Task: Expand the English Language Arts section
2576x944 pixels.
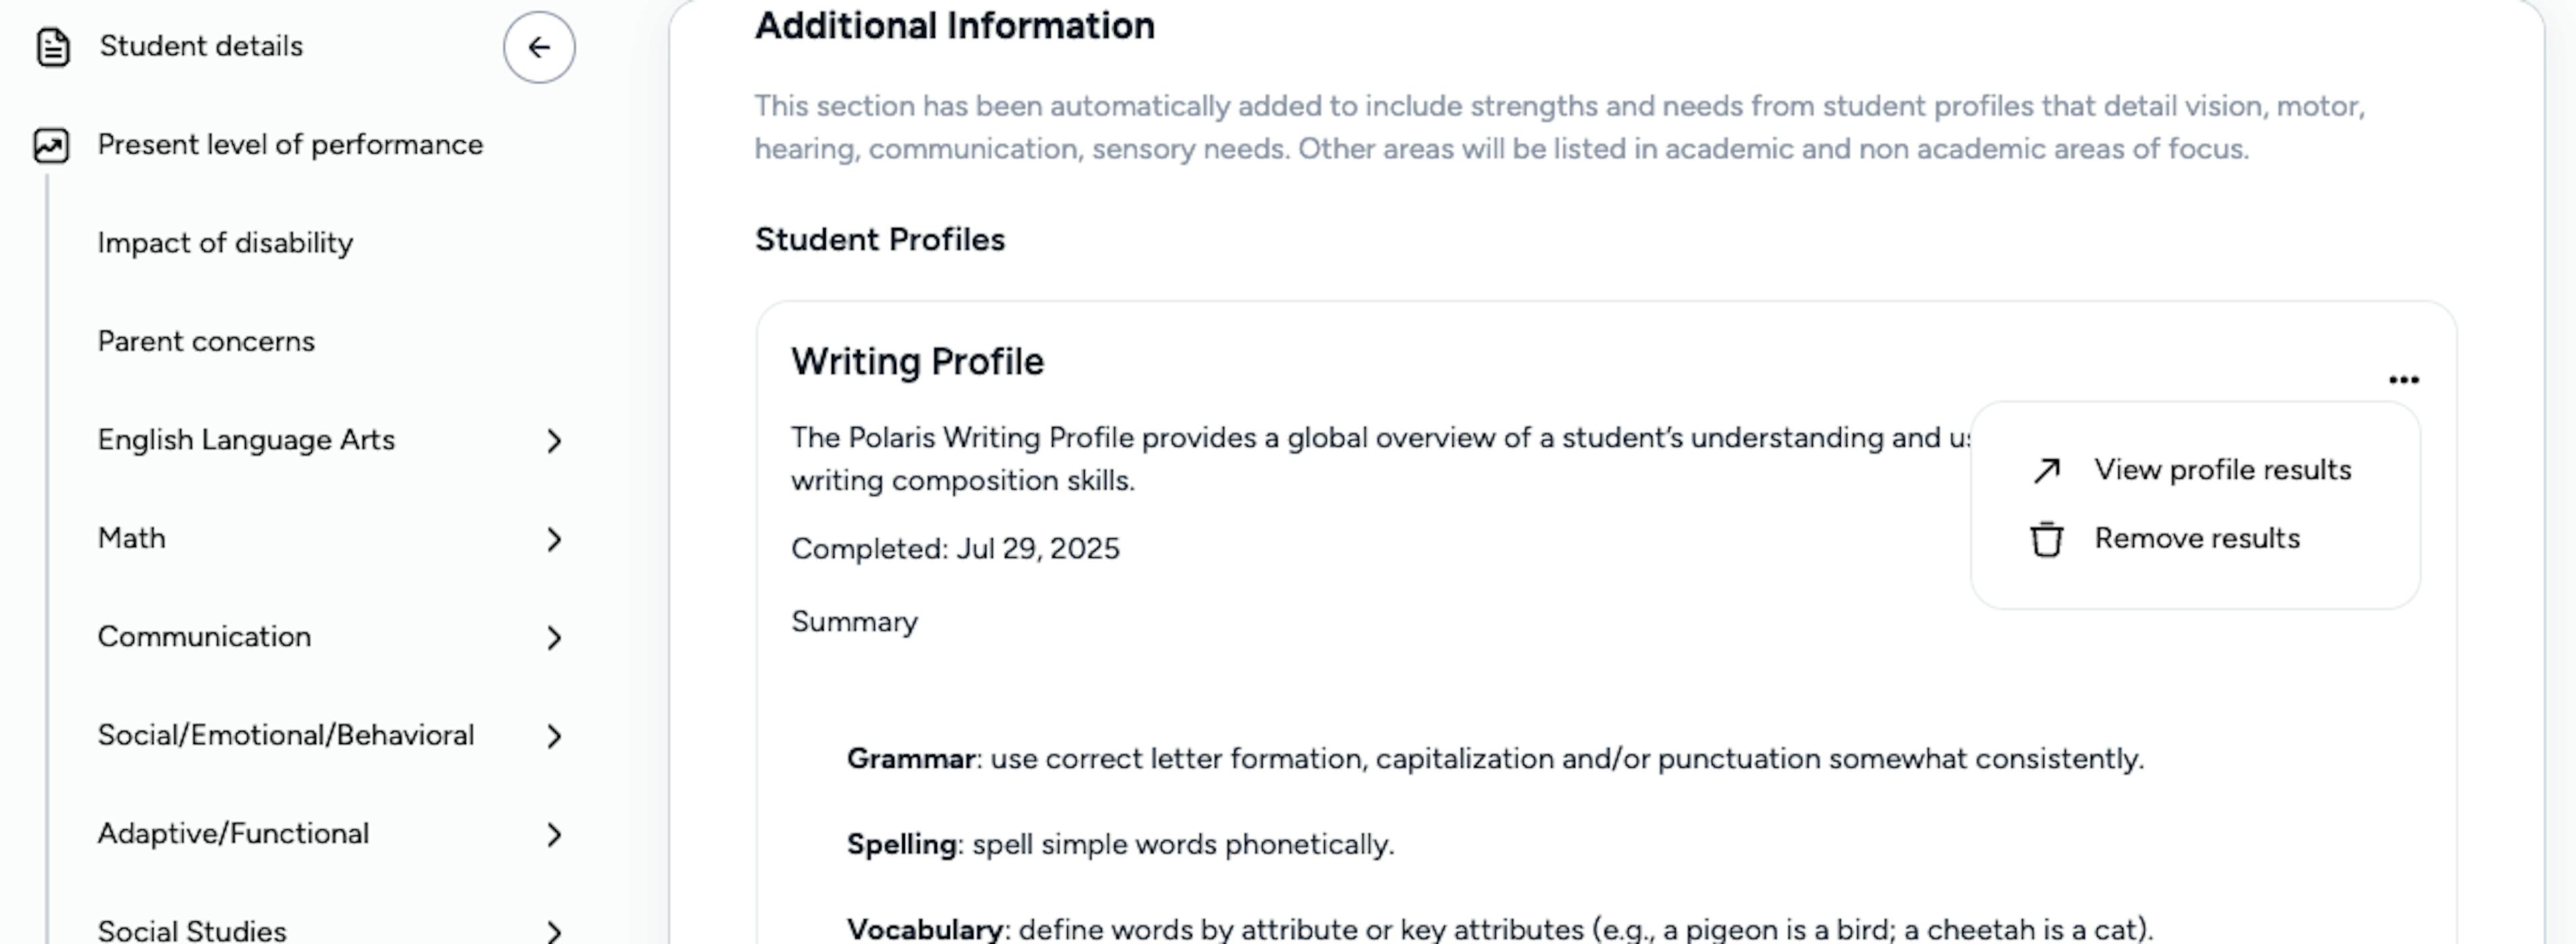Action: [554, 440]
